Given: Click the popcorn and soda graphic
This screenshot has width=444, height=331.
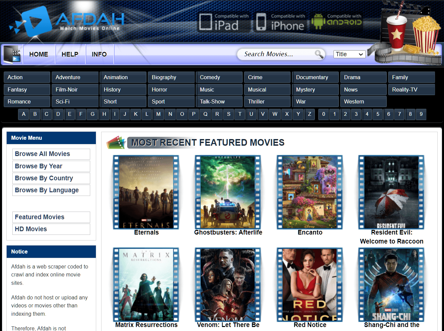Looking at the screenshot, I should pyautogui.click(x=413, y=32).
